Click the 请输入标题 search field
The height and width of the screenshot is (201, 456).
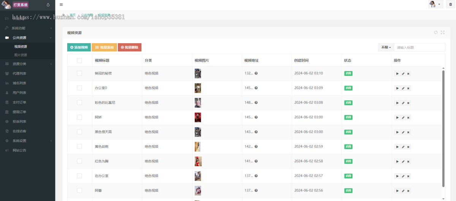click(420, 47)
